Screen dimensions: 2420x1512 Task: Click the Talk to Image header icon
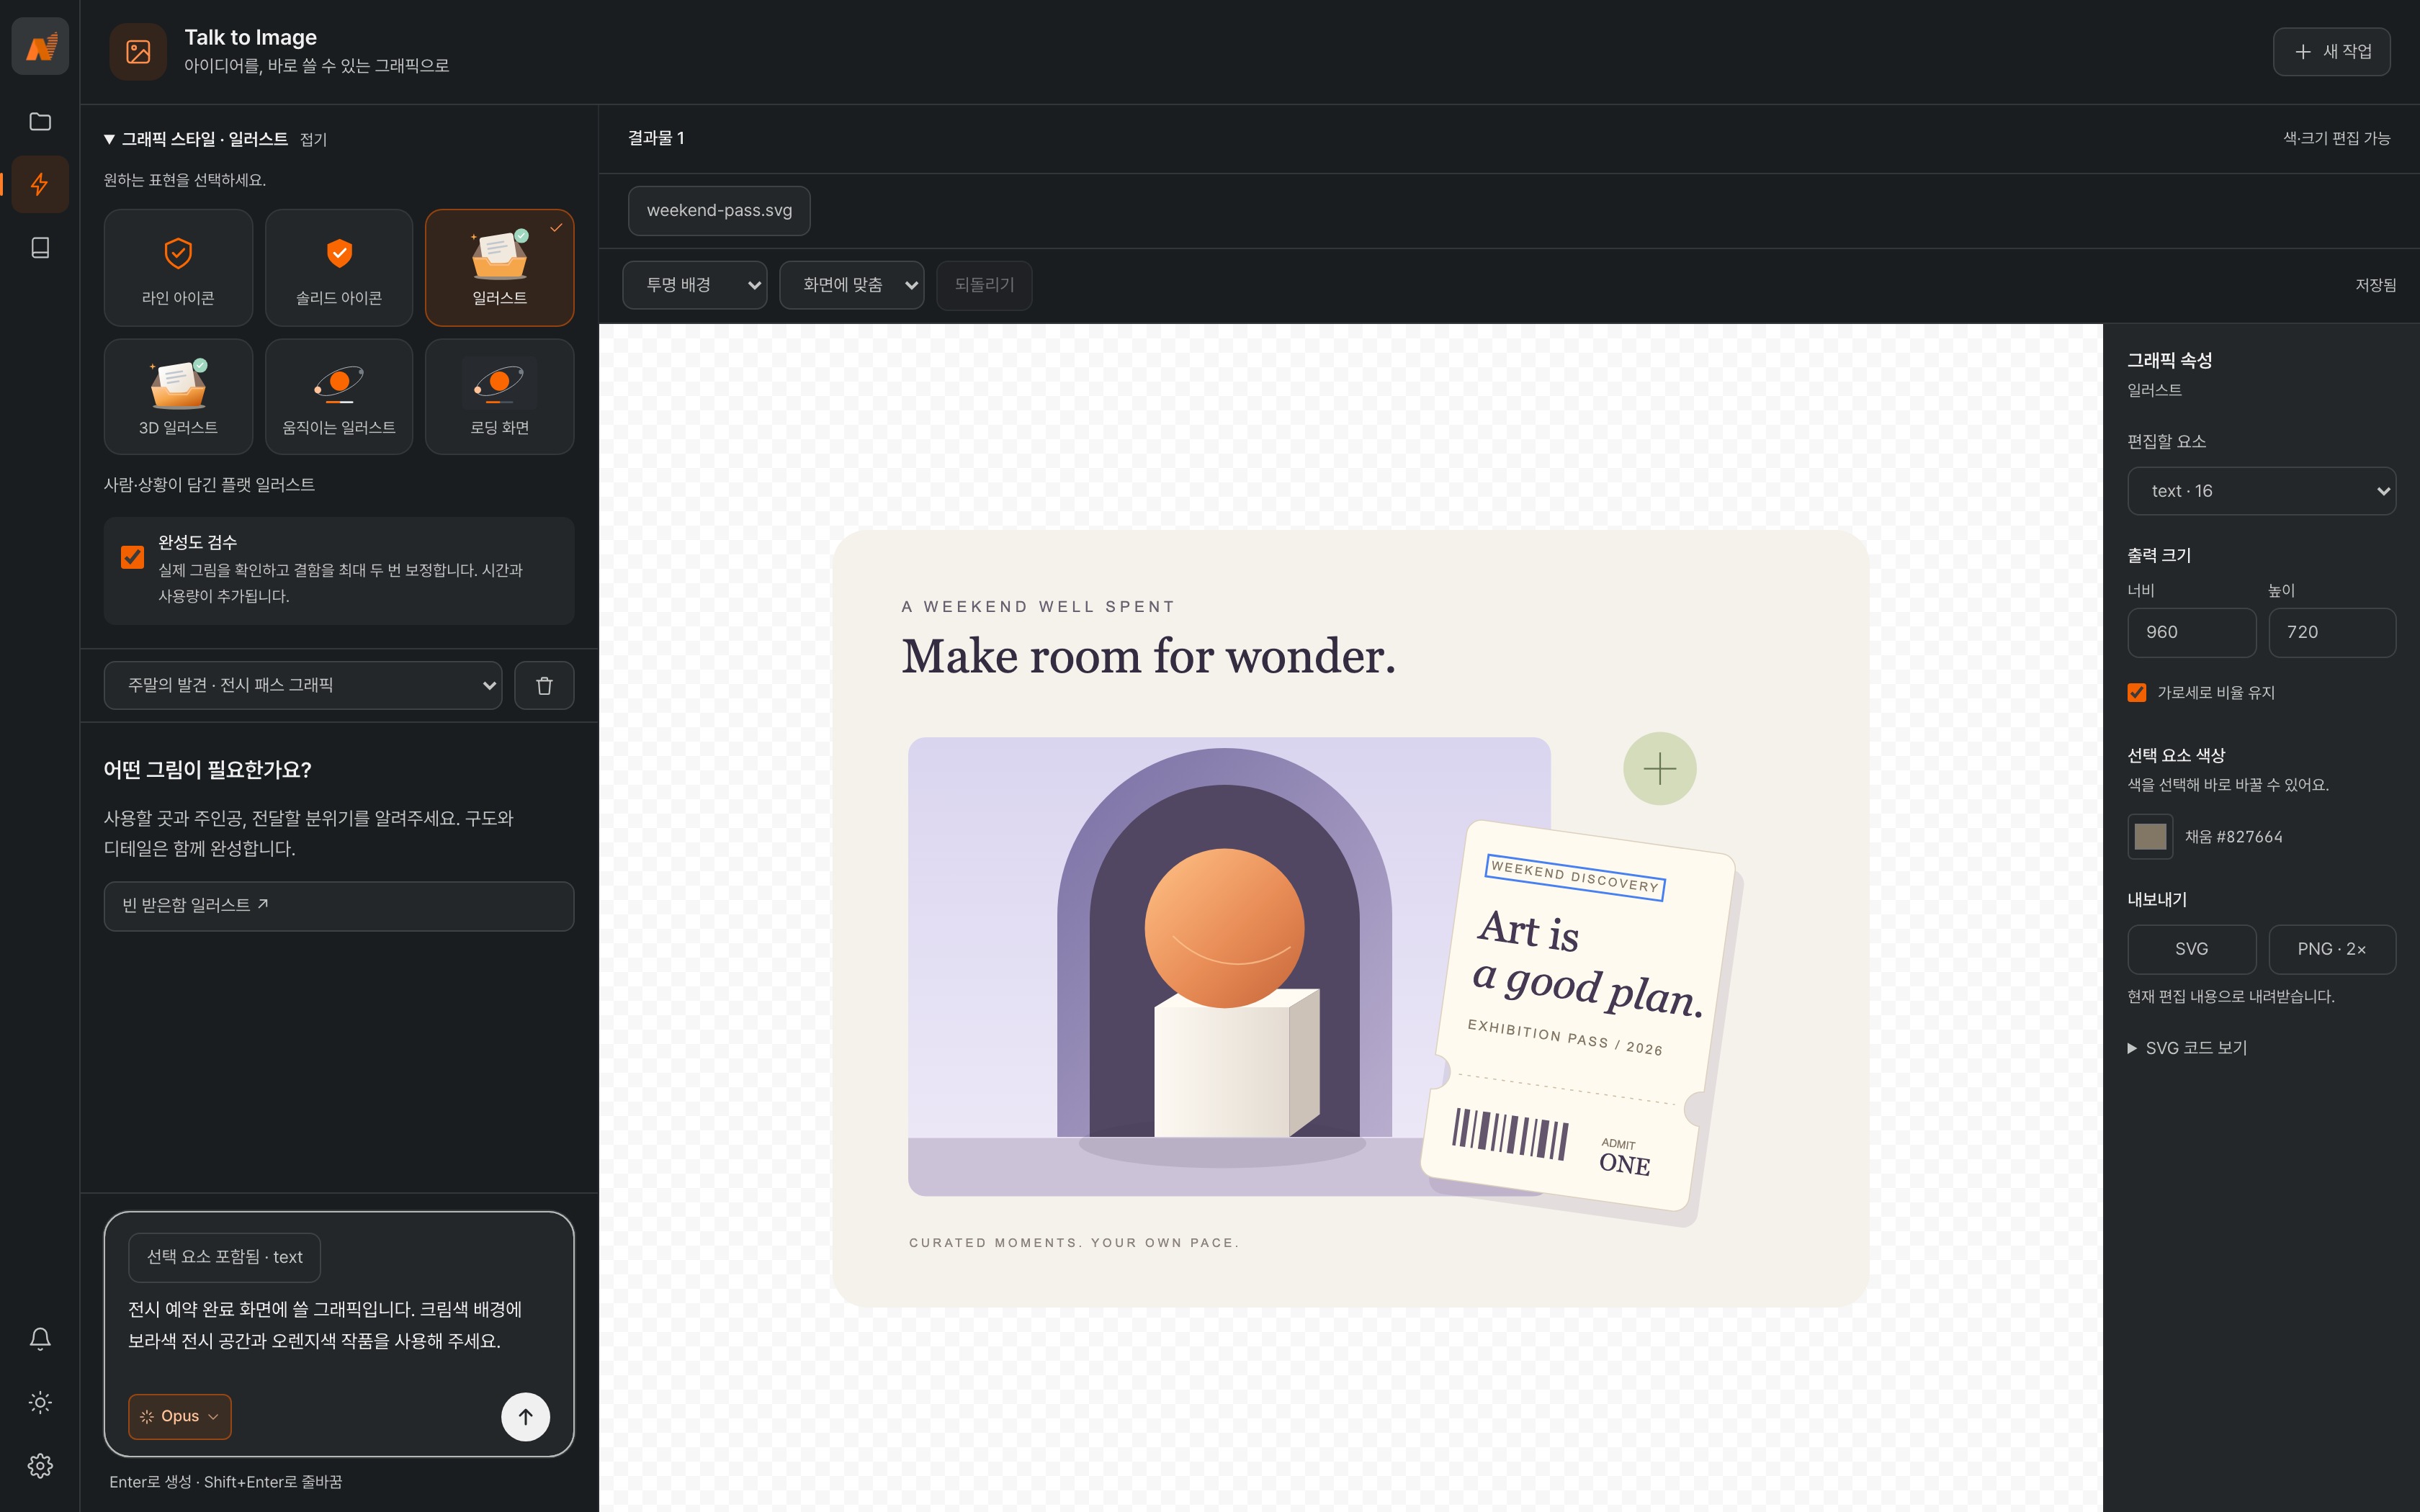[138, 52]
